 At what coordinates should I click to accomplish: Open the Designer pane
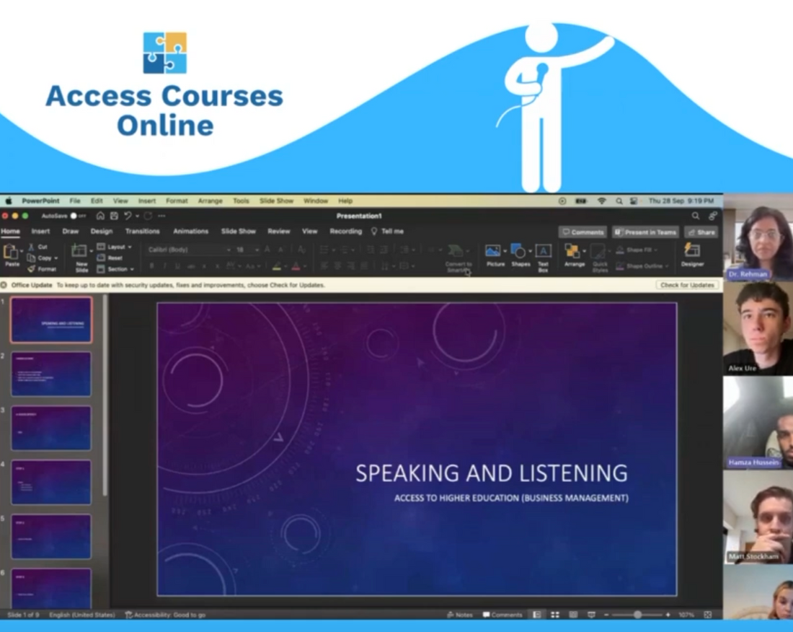pyautogui.click(x=692, y=253)
